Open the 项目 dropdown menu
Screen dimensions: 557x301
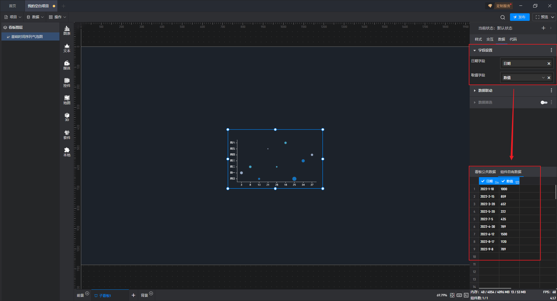point(13,17)
